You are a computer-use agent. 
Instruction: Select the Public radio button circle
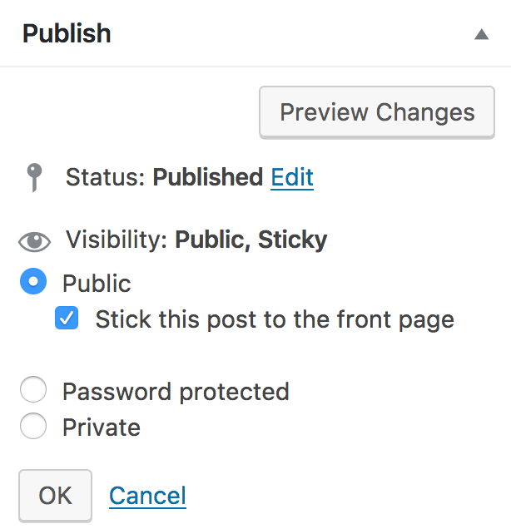(33, 283)
